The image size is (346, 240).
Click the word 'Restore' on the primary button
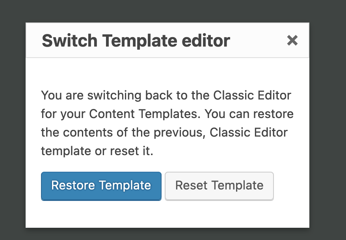point(73,185)
